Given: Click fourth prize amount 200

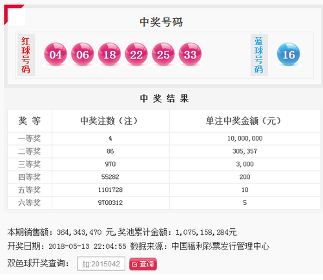Looking at the screenshot, I should click(x=245, y=177).
